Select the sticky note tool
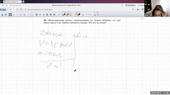Screen dimensions: 170x95 coord(37,15)
